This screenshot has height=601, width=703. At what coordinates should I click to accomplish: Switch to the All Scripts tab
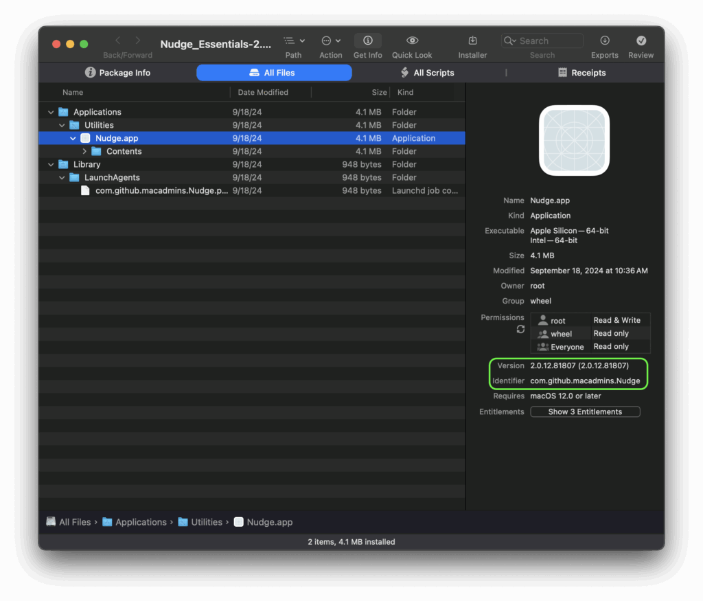pos(427,73)
